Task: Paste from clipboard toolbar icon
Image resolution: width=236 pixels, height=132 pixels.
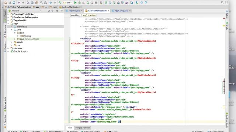Action: [36, 3]
